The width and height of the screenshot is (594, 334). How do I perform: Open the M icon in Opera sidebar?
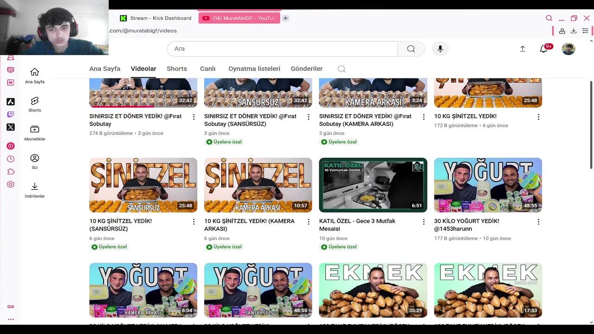11,83
